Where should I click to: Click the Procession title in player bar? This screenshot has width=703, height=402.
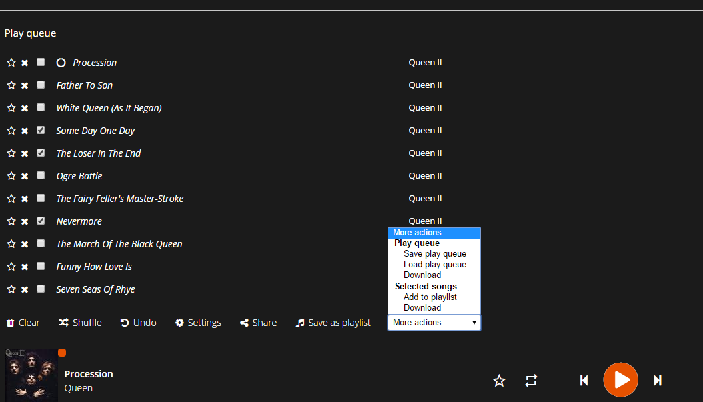[89, 374]
